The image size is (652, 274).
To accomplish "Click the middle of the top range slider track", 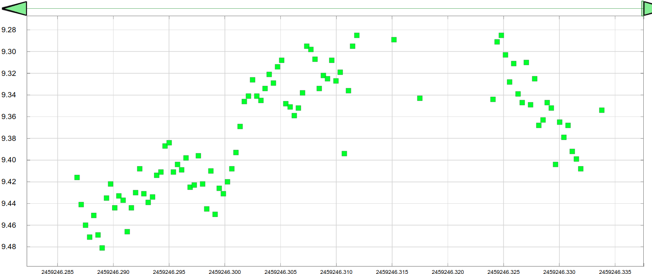I will (x=334, y=8).
